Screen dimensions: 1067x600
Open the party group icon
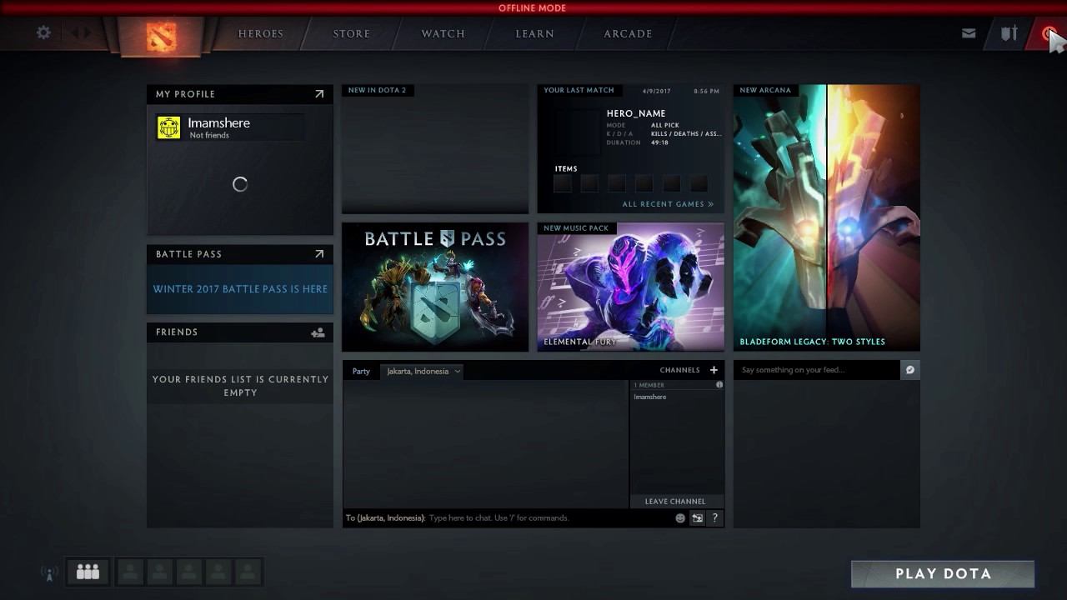88,572
